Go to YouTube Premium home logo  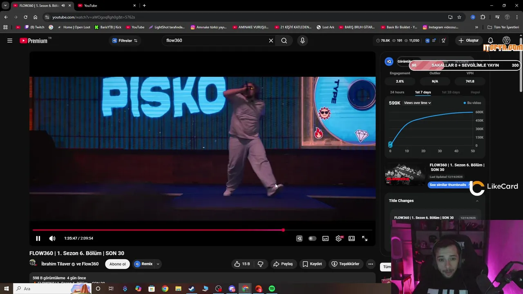pos(34,40)
